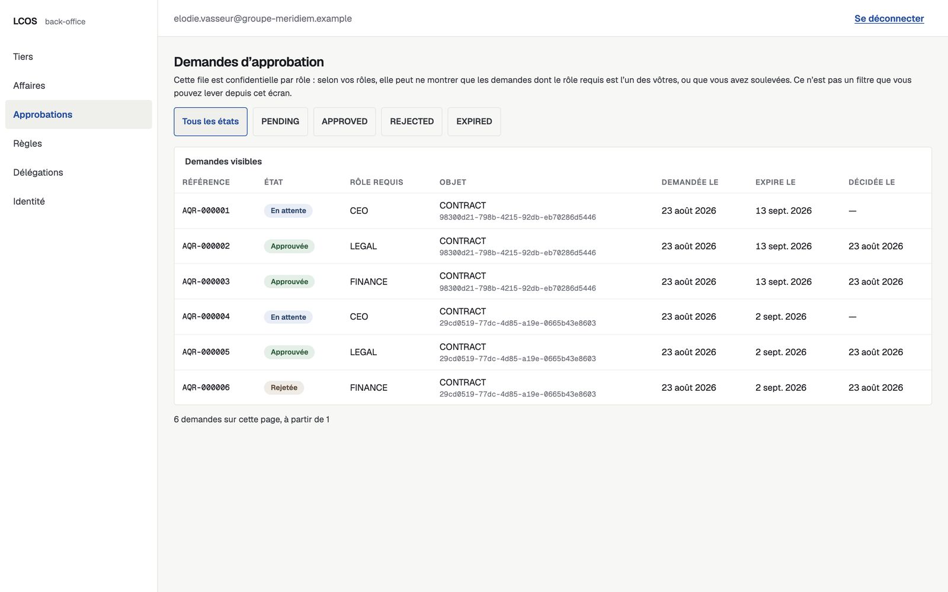The width and height of the screenshot is (948, 592).
Task: Click Approuvée badge in AQR-000005 row
Action: [289, 352]
